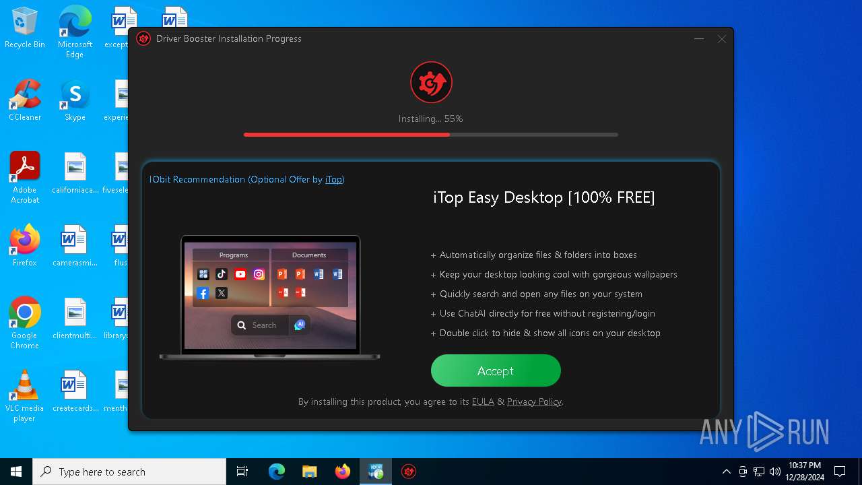Click the Driver Booster taskbar icon
The width and height of the screenshot is (862, 485).
(x=408, y=472)
